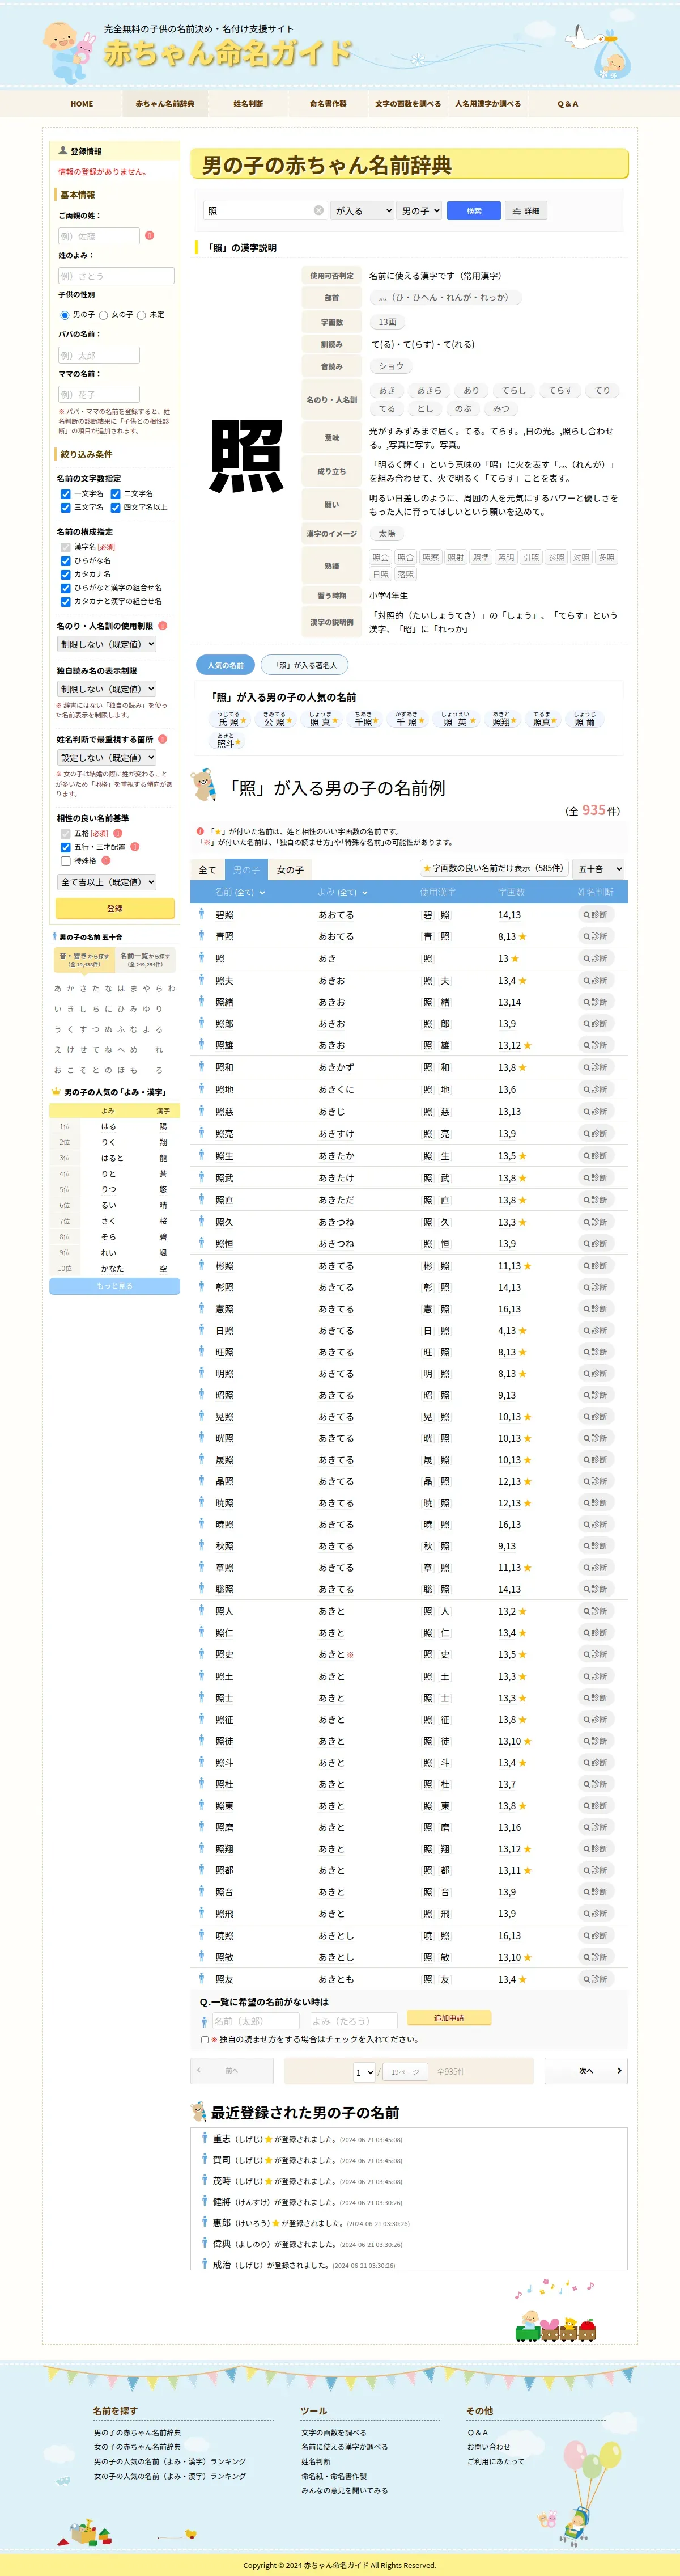Go to next page with 次へ button
Viewport: 680px width, 2576px height.
[x=586, y=2070]
